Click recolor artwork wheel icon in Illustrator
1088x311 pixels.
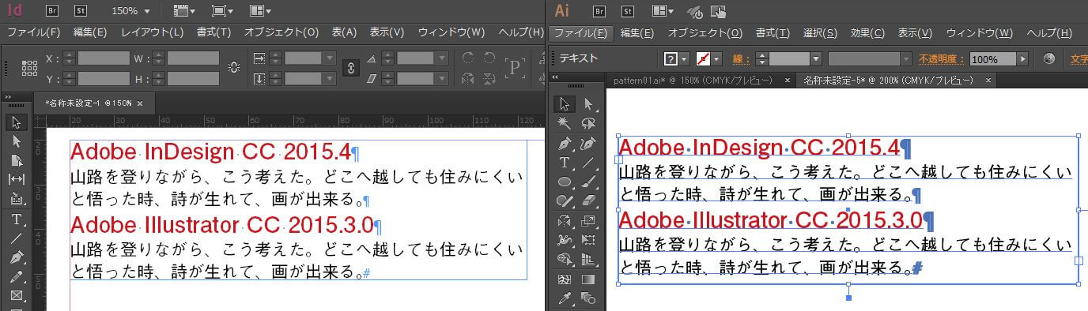(x=1049, y=58)
